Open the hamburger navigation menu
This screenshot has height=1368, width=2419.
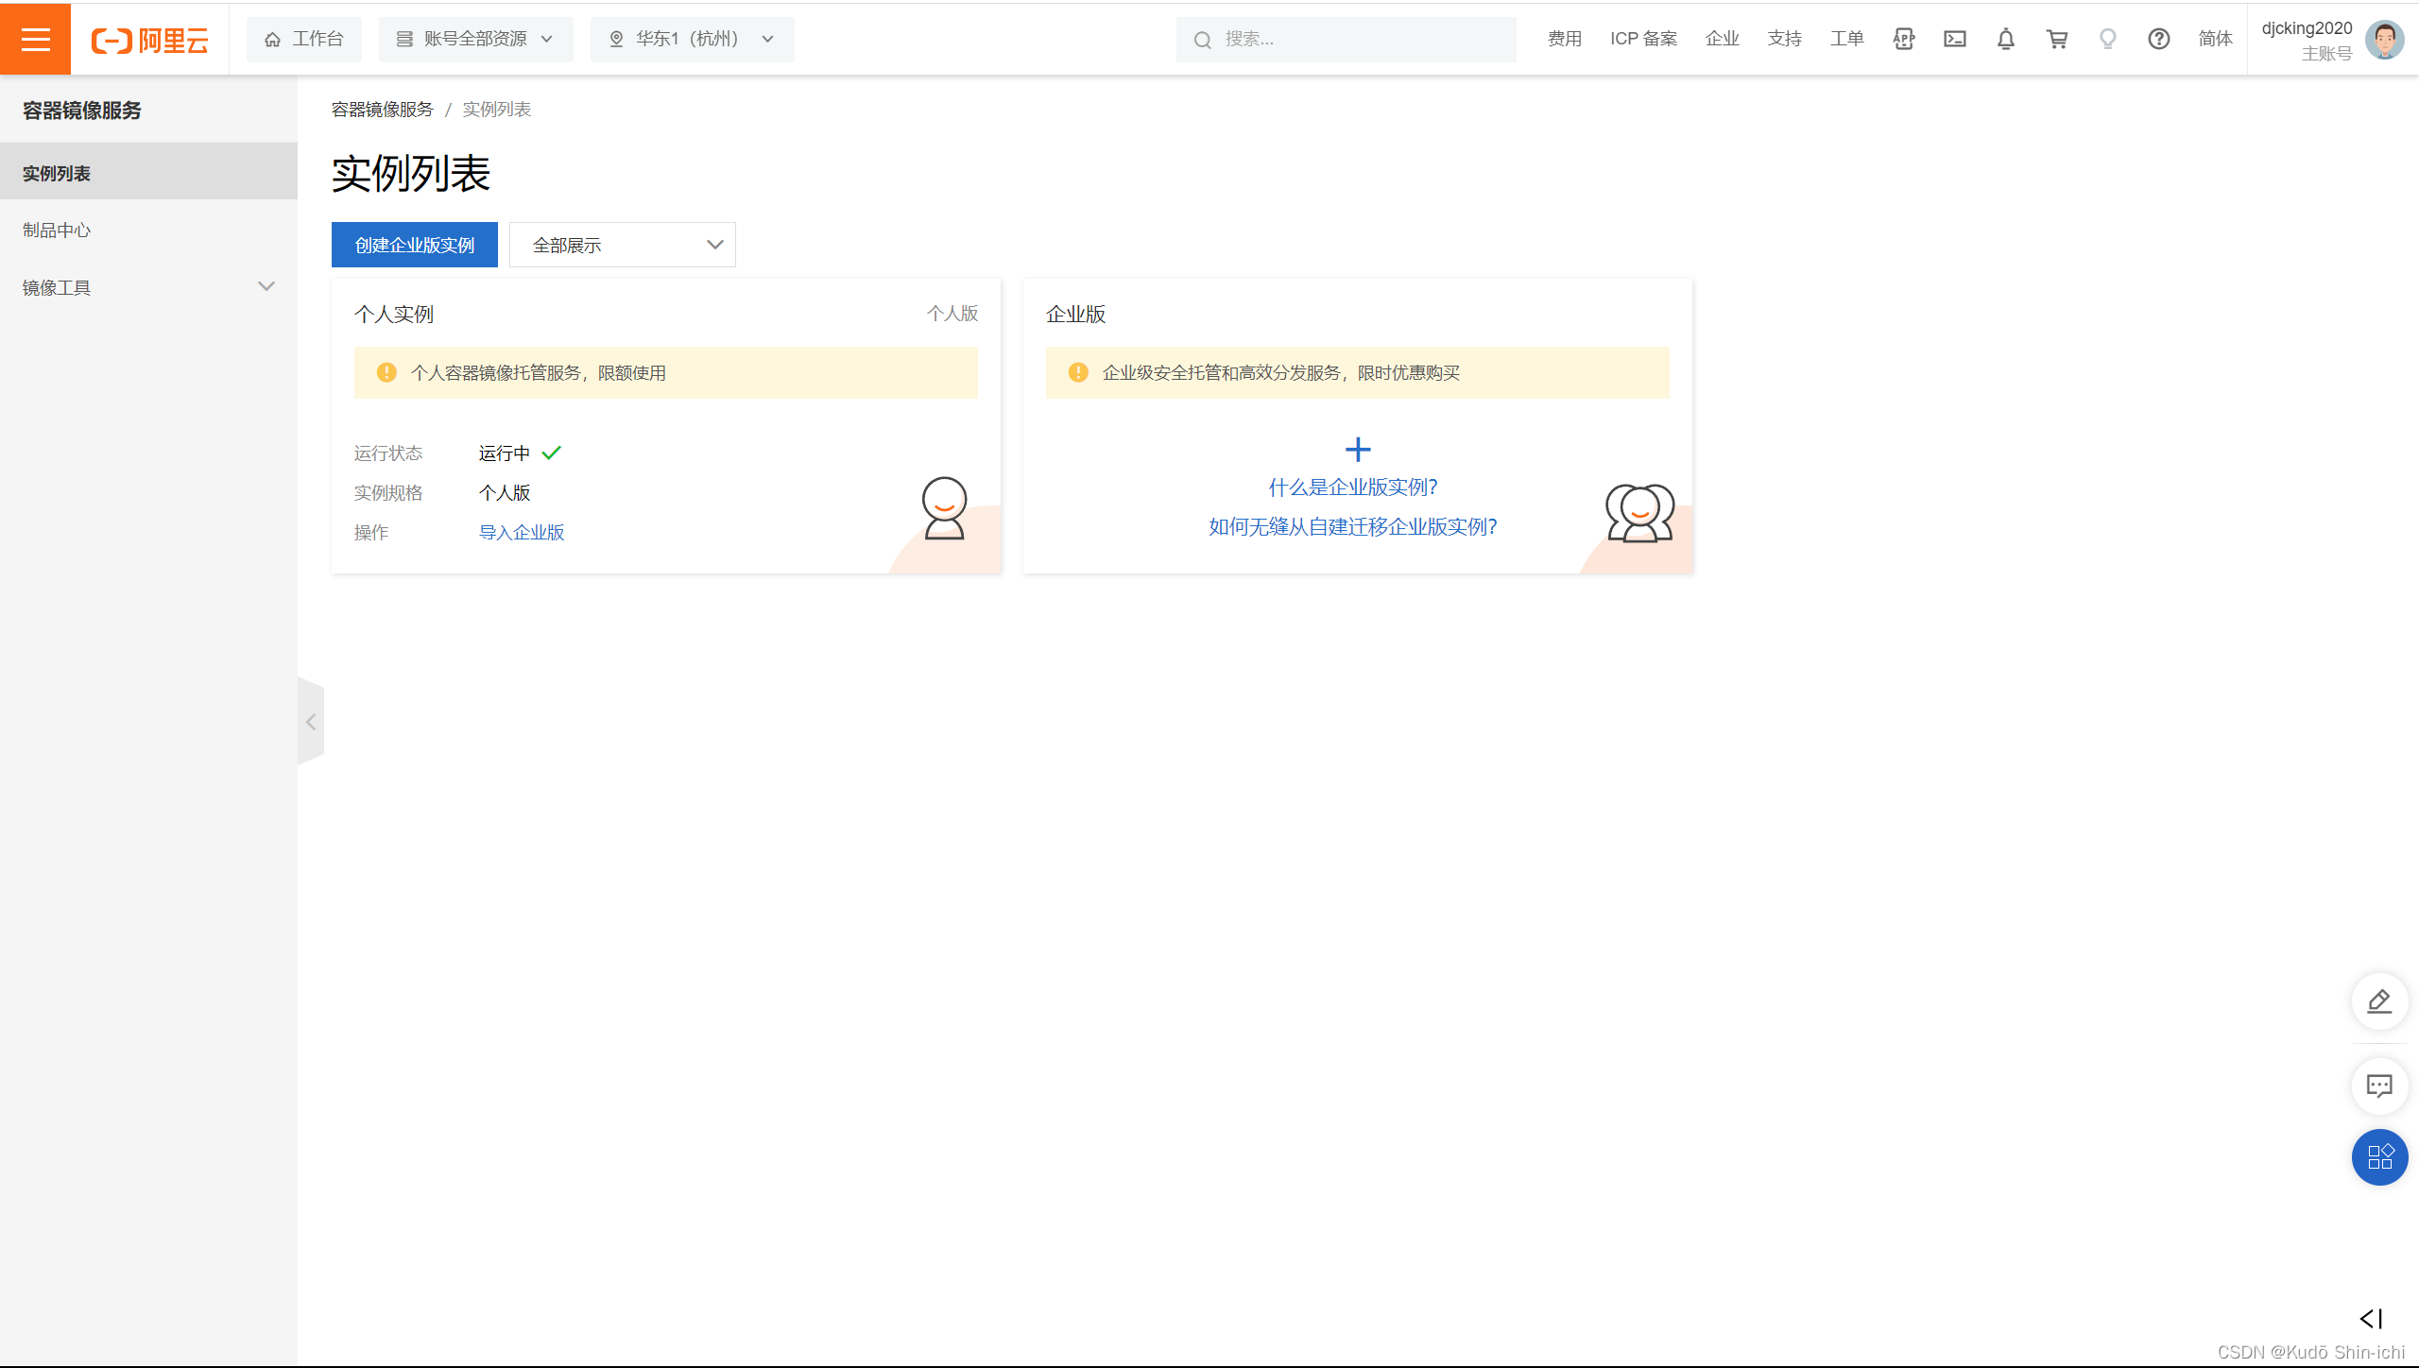tap(35, 39)
